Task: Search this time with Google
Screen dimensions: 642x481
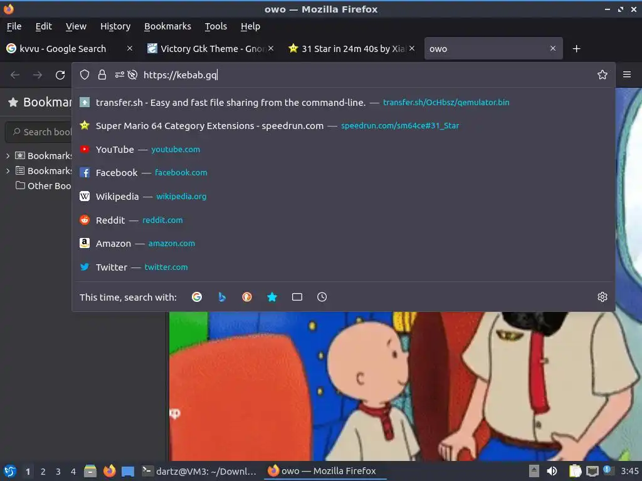Action: [197, 297]
